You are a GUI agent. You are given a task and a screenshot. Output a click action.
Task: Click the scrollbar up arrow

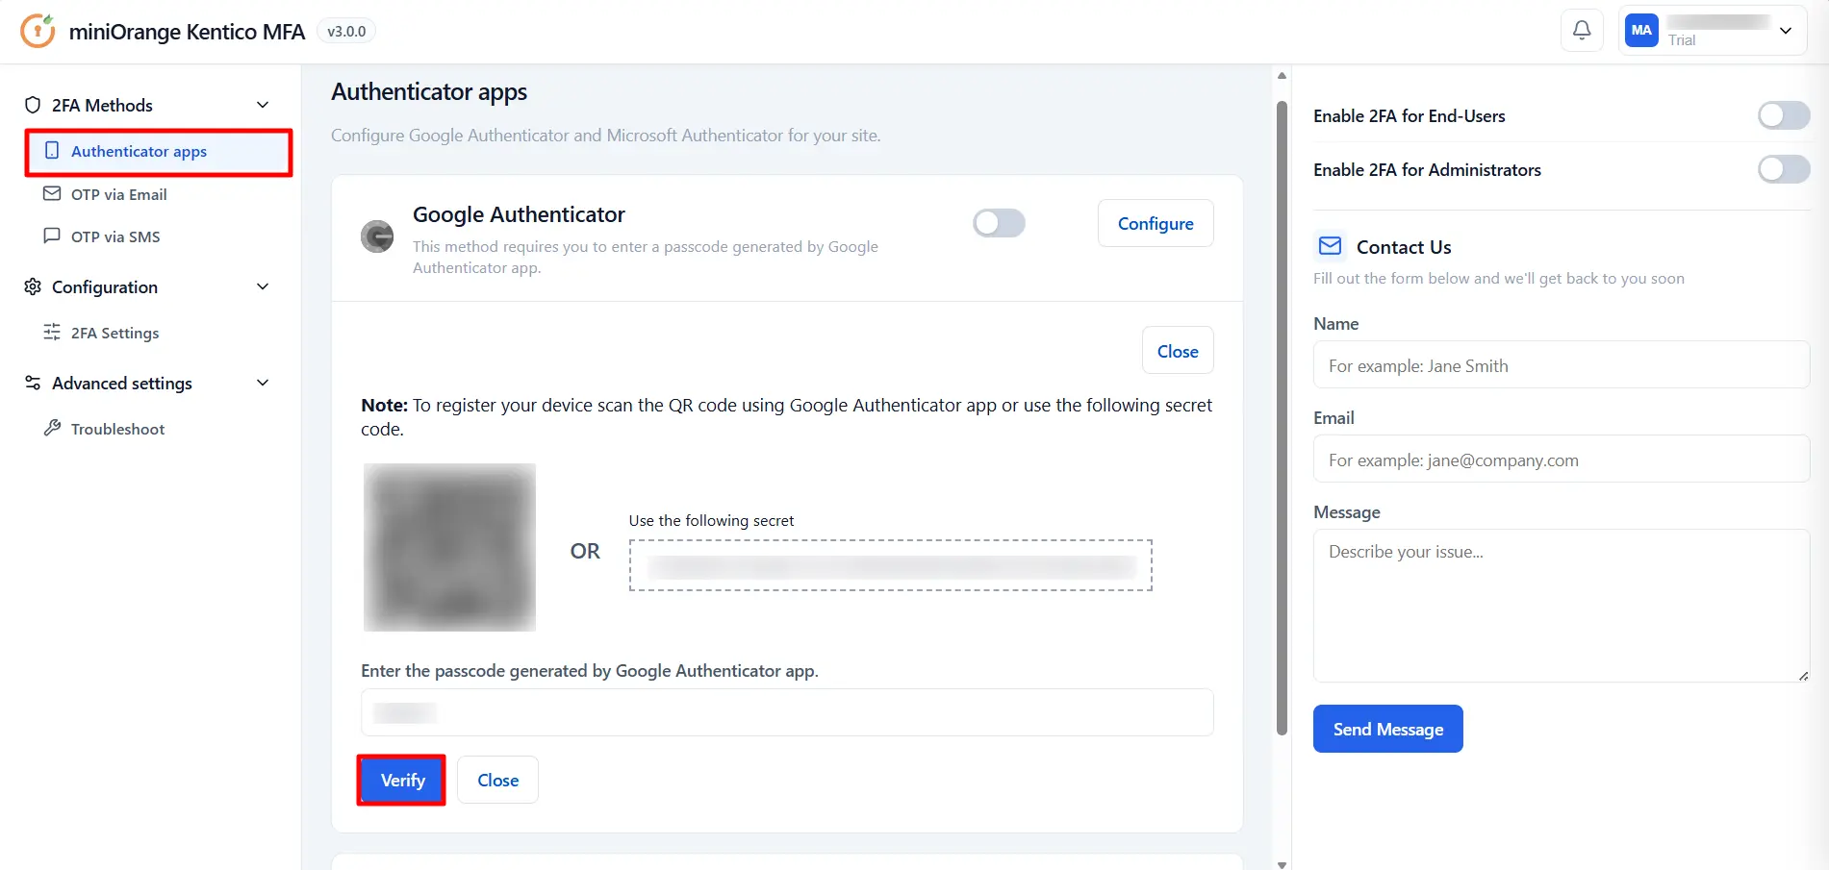(1282, 75)
